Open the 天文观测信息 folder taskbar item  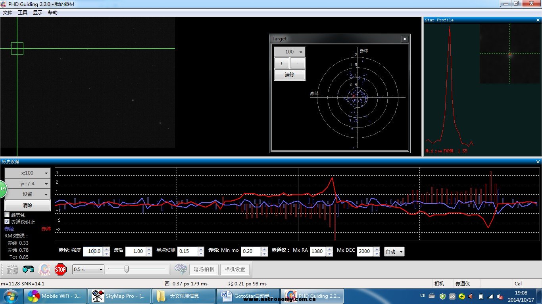coord(183,296)
